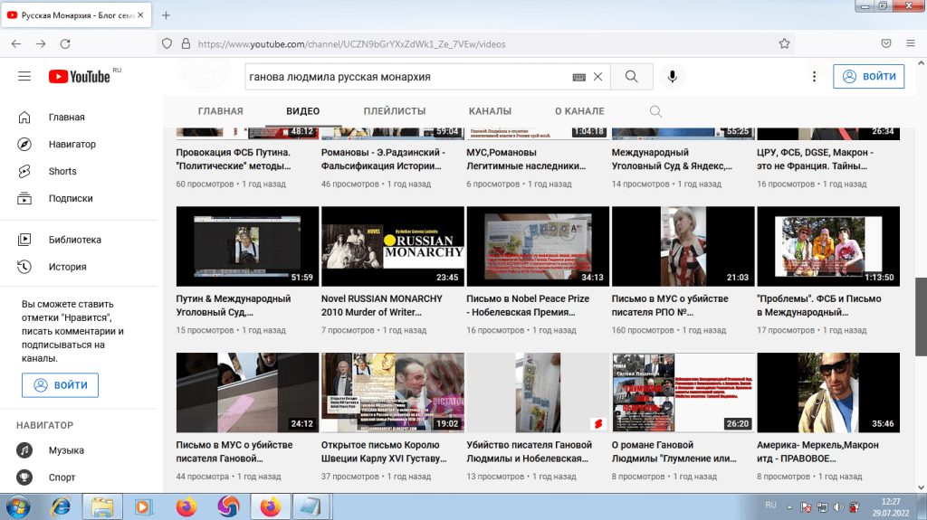Click the magnifier search button

point(631,77)
